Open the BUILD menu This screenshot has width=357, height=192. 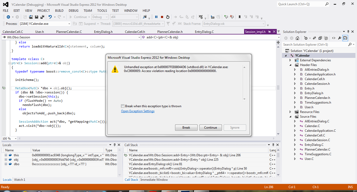pyautogui.click(x=59, y=11)
